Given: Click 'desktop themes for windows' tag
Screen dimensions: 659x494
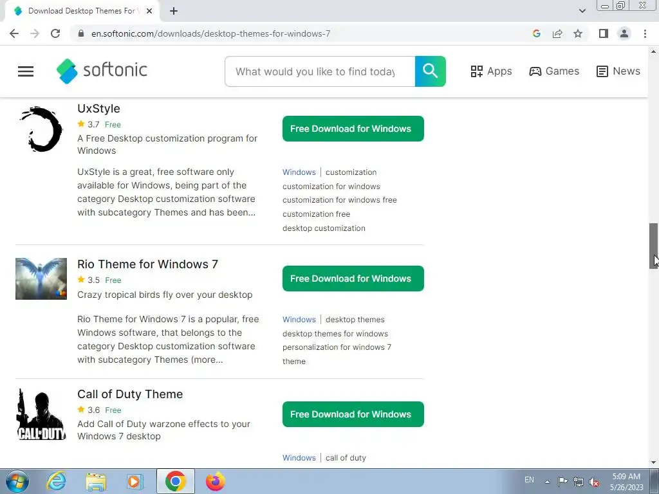Looking at the screenshot, I should [x=335, y=334].
